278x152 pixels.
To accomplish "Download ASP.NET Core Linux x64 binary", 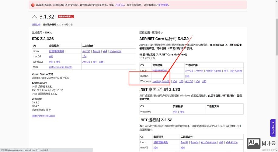I will (226, 71).
